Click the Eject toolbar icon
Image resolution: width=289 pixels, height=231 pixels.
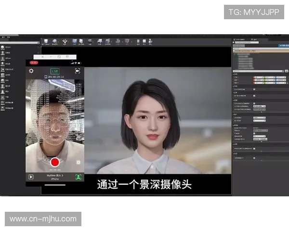pyautogui.click(x=150, y=41)
